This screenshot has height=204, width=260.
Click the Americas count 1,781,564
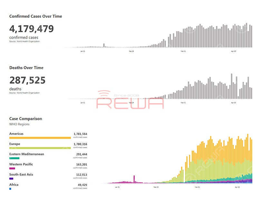tap(81, 134)
